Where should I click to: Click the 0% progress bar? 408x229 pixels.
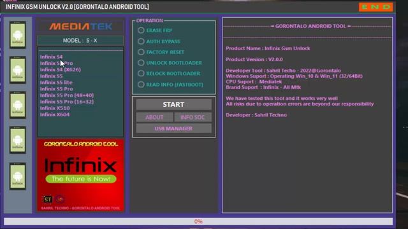(x=198, y=221)
